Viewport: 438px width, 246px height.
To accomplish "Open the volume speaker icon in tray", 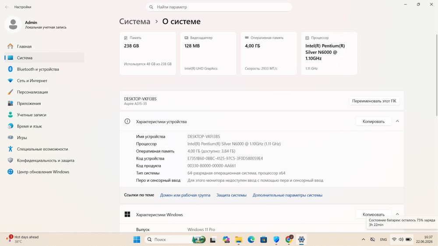I will 401,239.
